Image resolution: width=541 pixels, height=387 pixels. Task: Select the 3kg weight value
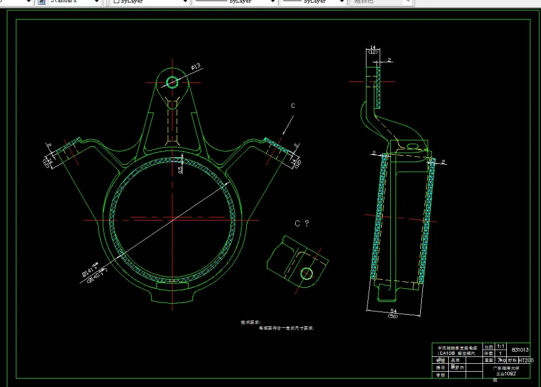click(x=501, y=360)
